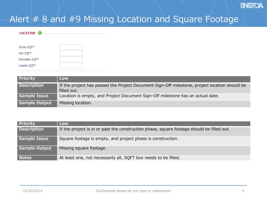Click the 'Missing square footage.' cell
The height and width of the screenshot is (200, 267).
click(154, 150)
